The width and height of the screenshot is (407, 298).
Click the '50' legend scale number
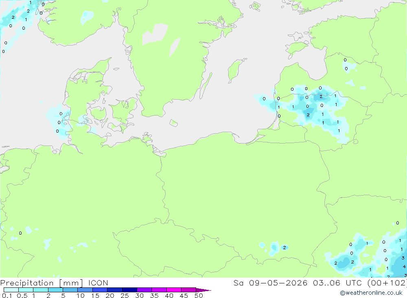point(199,296)
